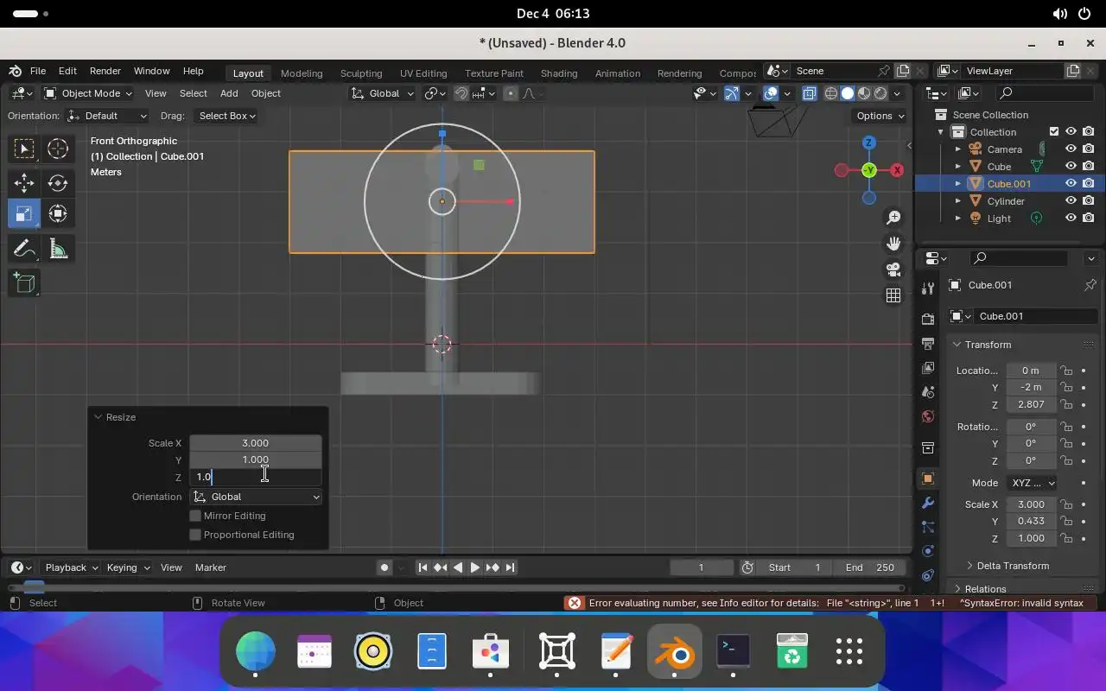Activate the Transform tool
The width and height of the screenshot is (1106, 691).
tap(58, 213)
